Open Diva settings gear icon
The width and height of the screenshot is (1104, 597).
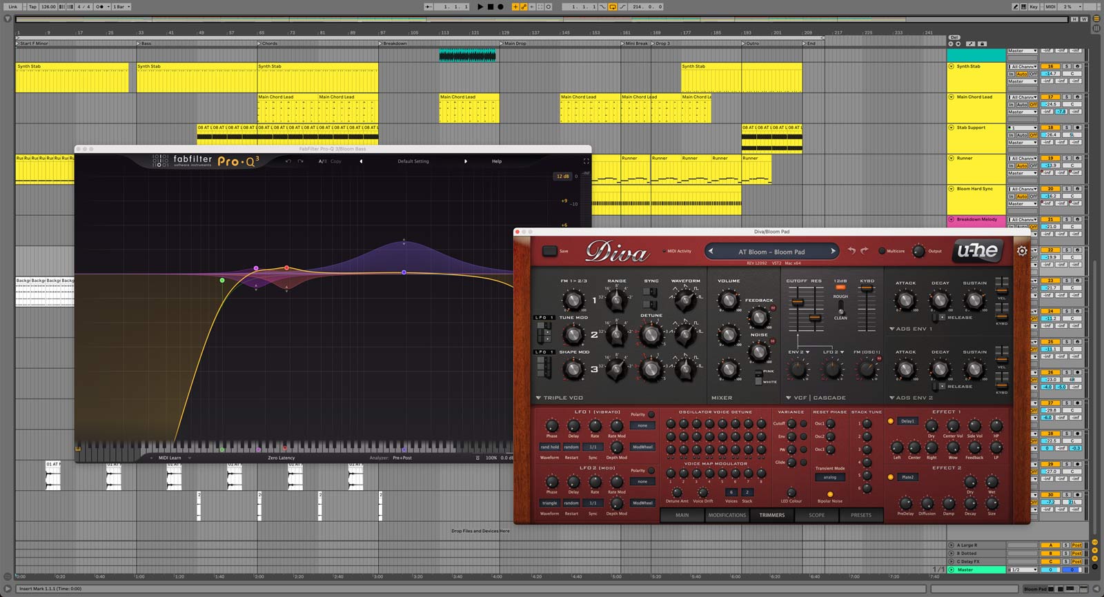pos(1022,252)
